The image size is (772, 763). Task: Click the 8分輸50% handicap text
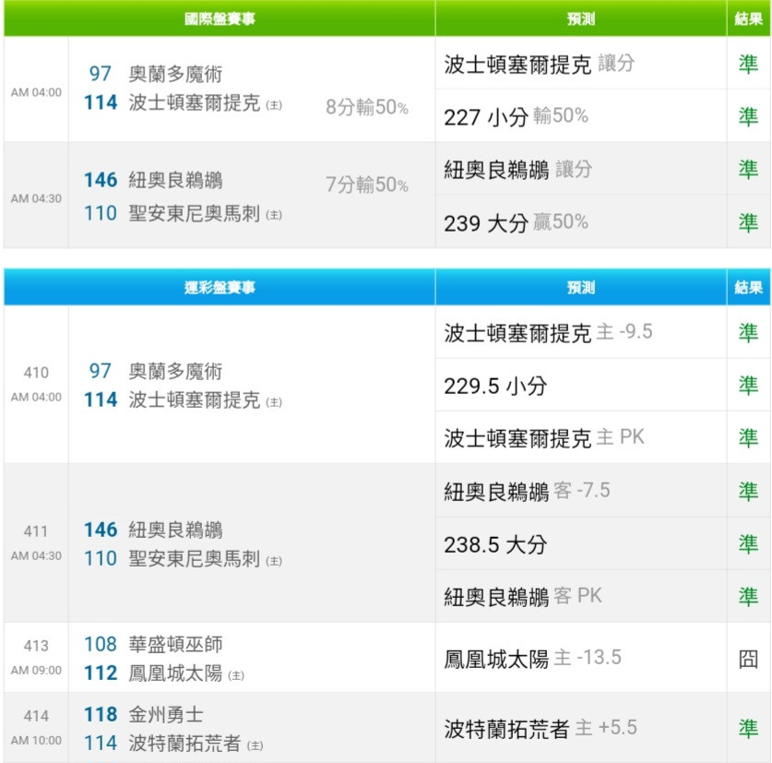coord(367,107)
